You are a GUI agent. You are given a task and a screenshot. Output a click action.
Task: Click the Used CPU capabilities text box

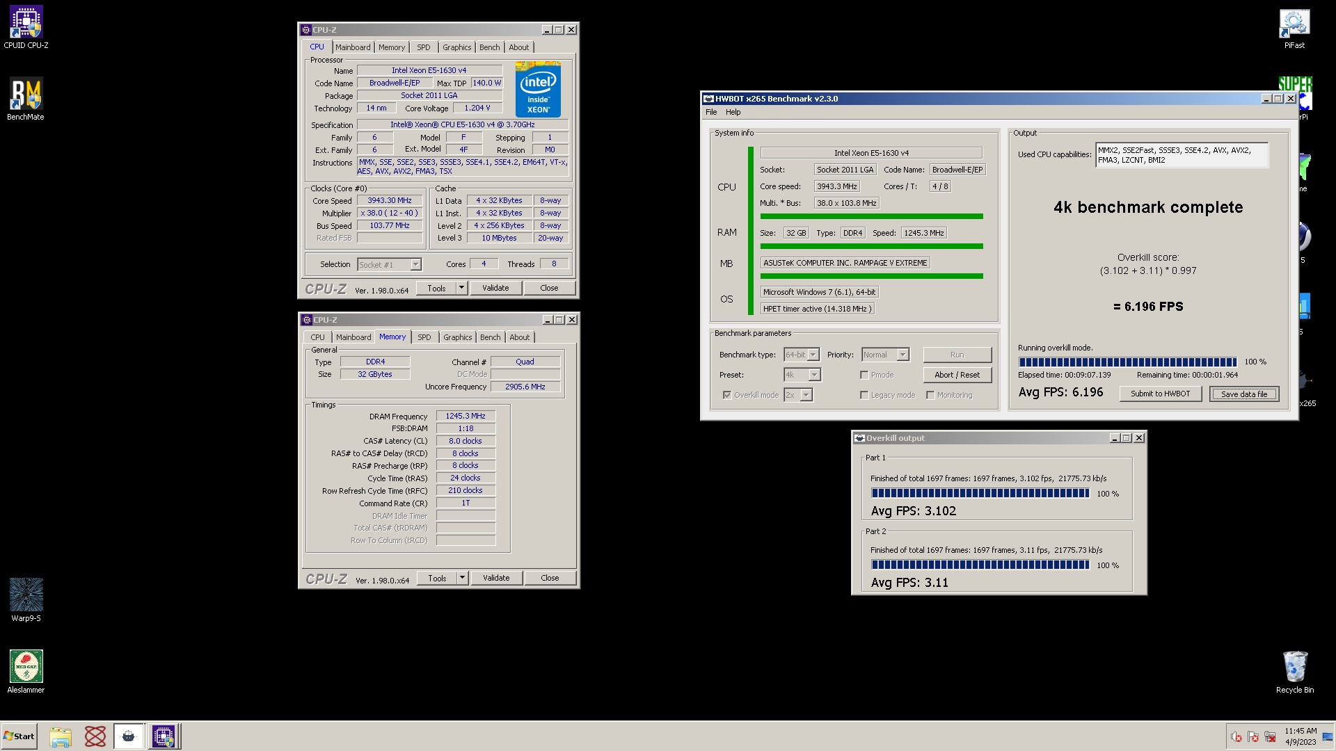point(1182,155)
